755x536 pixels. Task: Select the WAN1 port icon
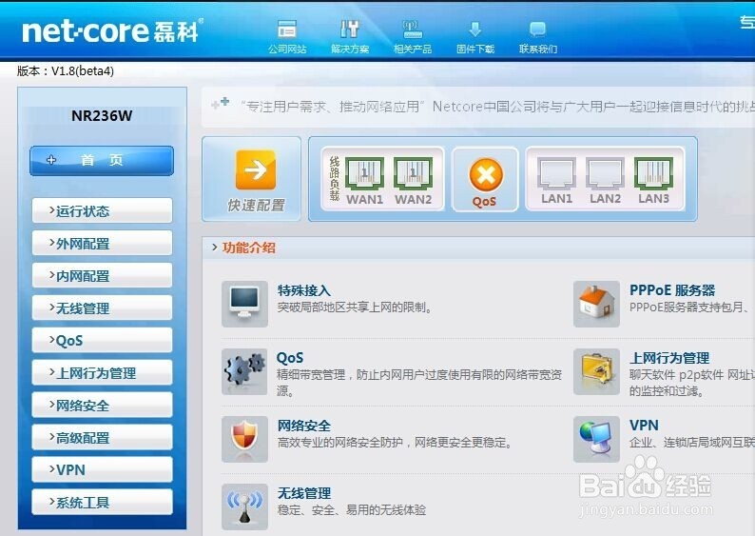(x=364, y=173)
